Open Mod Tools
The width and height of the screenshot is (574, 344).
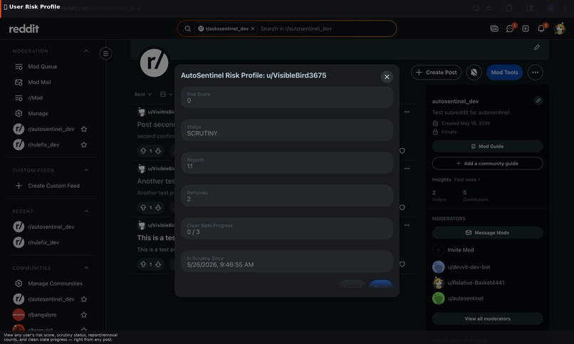(504, 73)
